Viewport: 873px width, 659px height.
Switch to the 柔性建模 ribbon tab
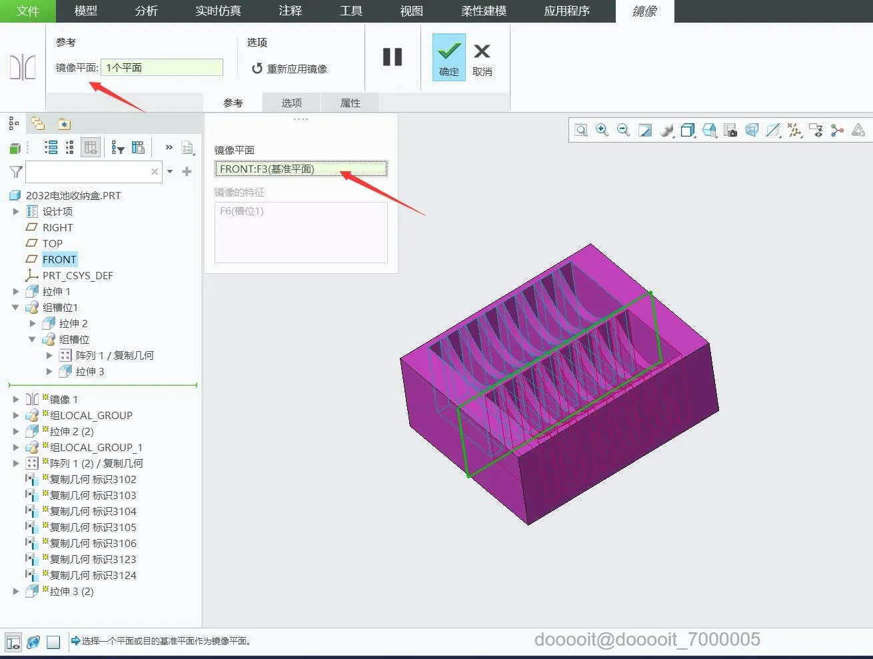[484, 11]
